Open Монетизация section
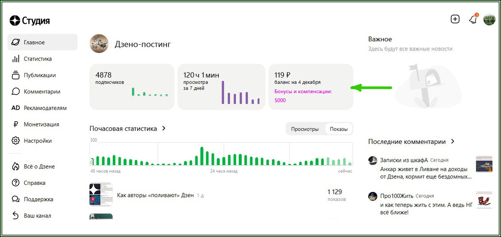 [x=42, y=124]
